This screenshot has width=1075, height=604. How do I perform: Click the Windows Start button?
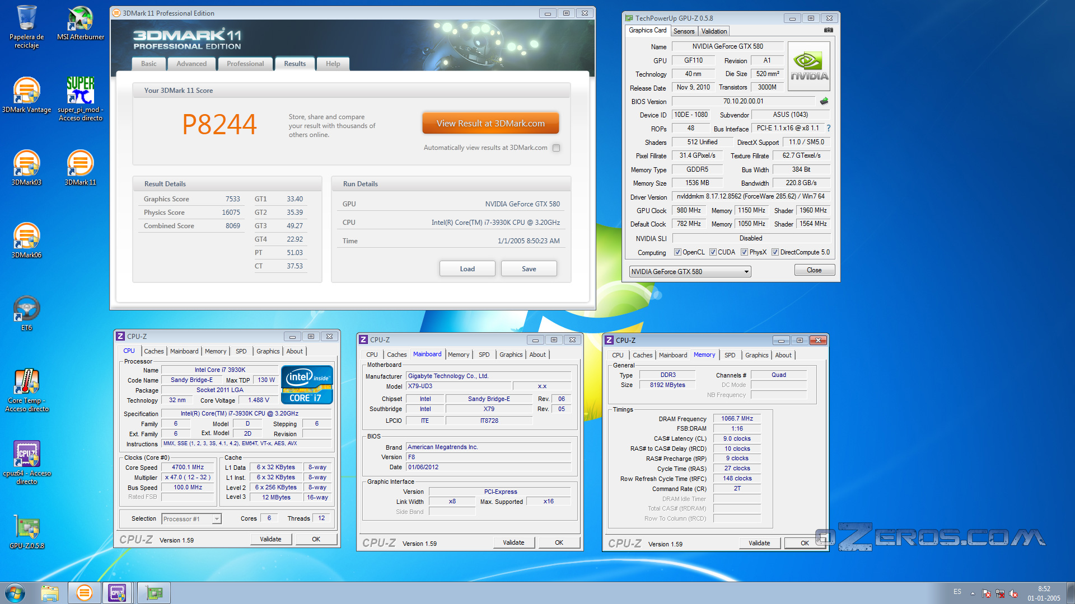click(15, 593)
